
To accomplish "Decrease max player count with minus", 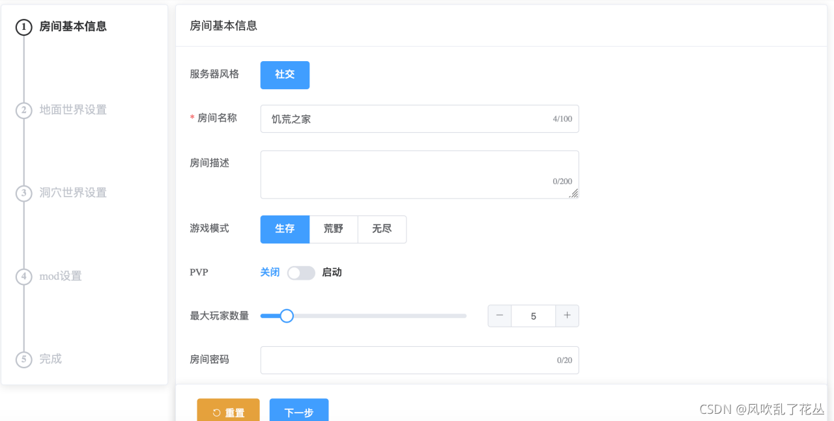I will click(x=500, y=316).
